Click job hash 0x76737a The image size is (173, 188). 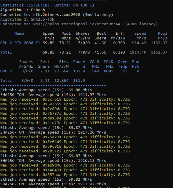tap(52, 114)
